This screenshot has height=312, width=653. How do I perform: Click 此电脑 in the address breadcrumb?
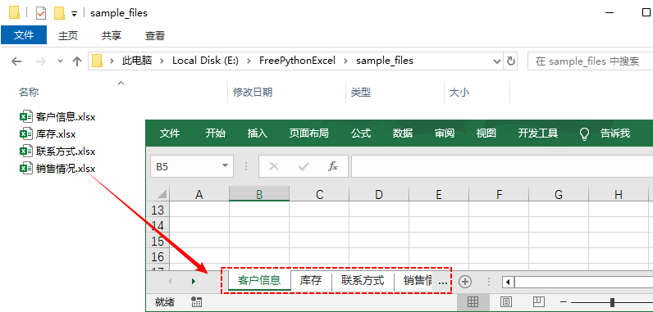pyautogui.click(x=137, y=61)
